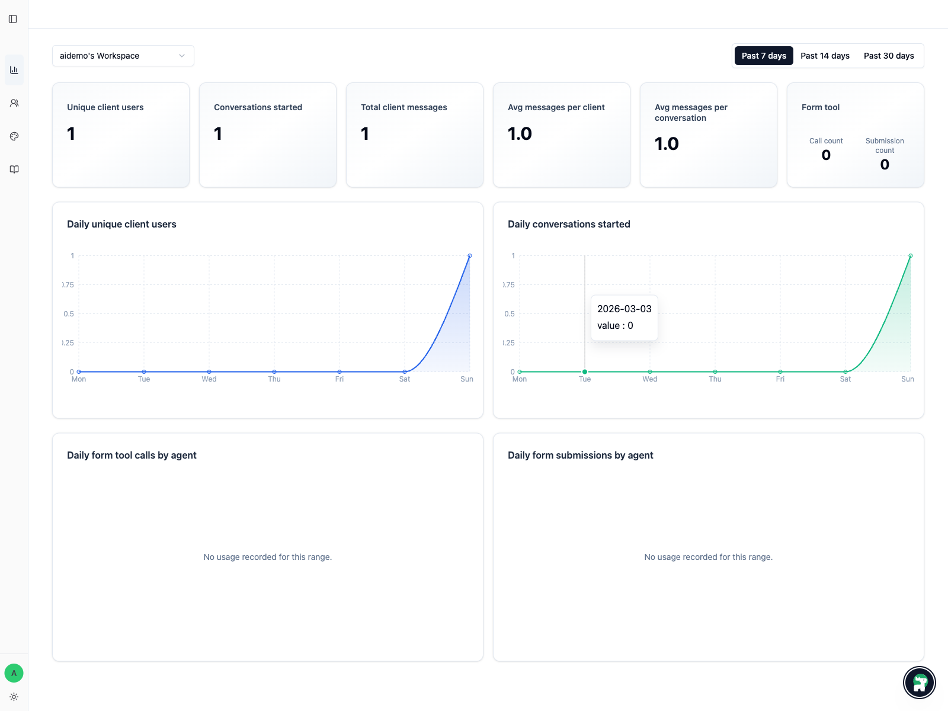Select the "Past 7 days" range button
The image size is (948, 711).
click(764, 56)
